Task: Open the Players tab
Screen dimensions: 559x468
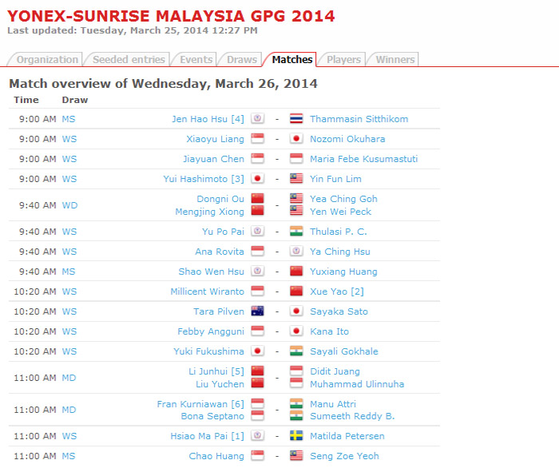Action: tap(343, 60)
